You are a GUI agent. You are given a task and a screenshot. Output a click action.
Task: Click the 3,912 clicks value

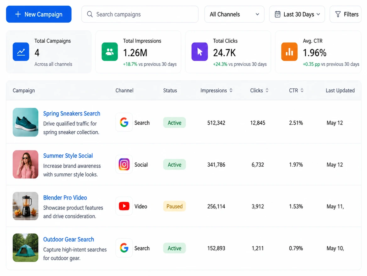[258, 207]
